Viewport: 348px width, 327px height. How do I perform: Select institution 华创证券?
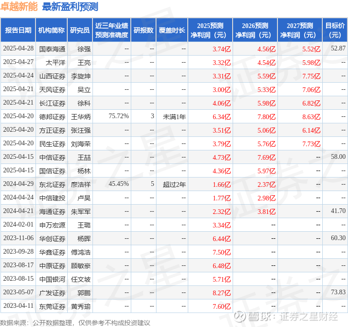click(x=52, y=239)
